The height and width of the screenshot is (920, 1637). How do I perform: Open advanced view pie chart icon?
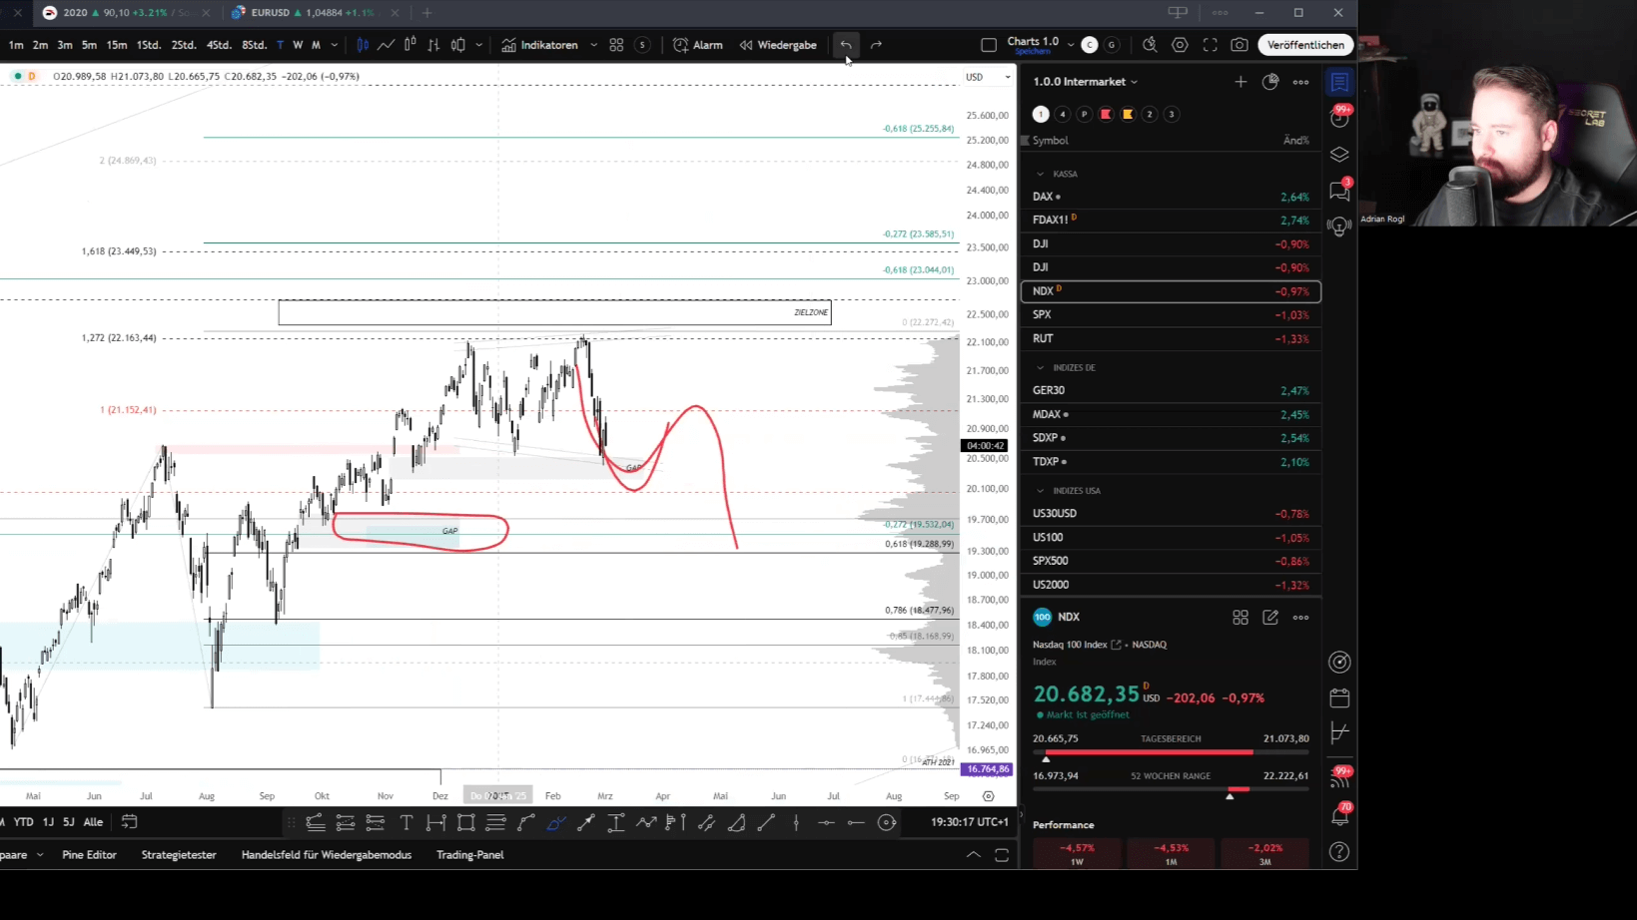pyautogui.click(x=1270, y=82)
